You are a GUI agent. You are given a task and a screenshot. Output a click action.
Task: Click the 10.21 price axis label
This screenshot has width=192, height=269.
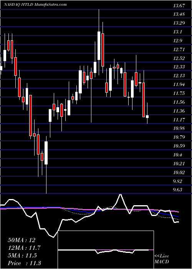click(x=179, y=164)
